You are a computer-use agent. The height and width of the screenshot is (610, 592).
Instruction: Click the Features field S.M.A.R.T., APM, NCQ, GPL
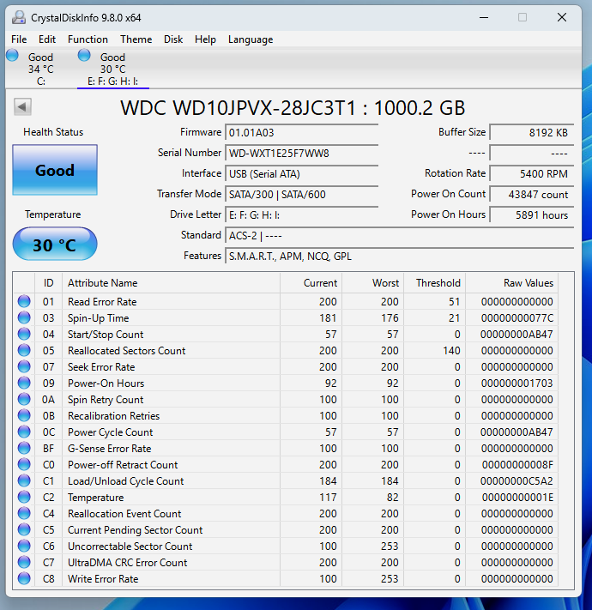click(x=400, y=256)
